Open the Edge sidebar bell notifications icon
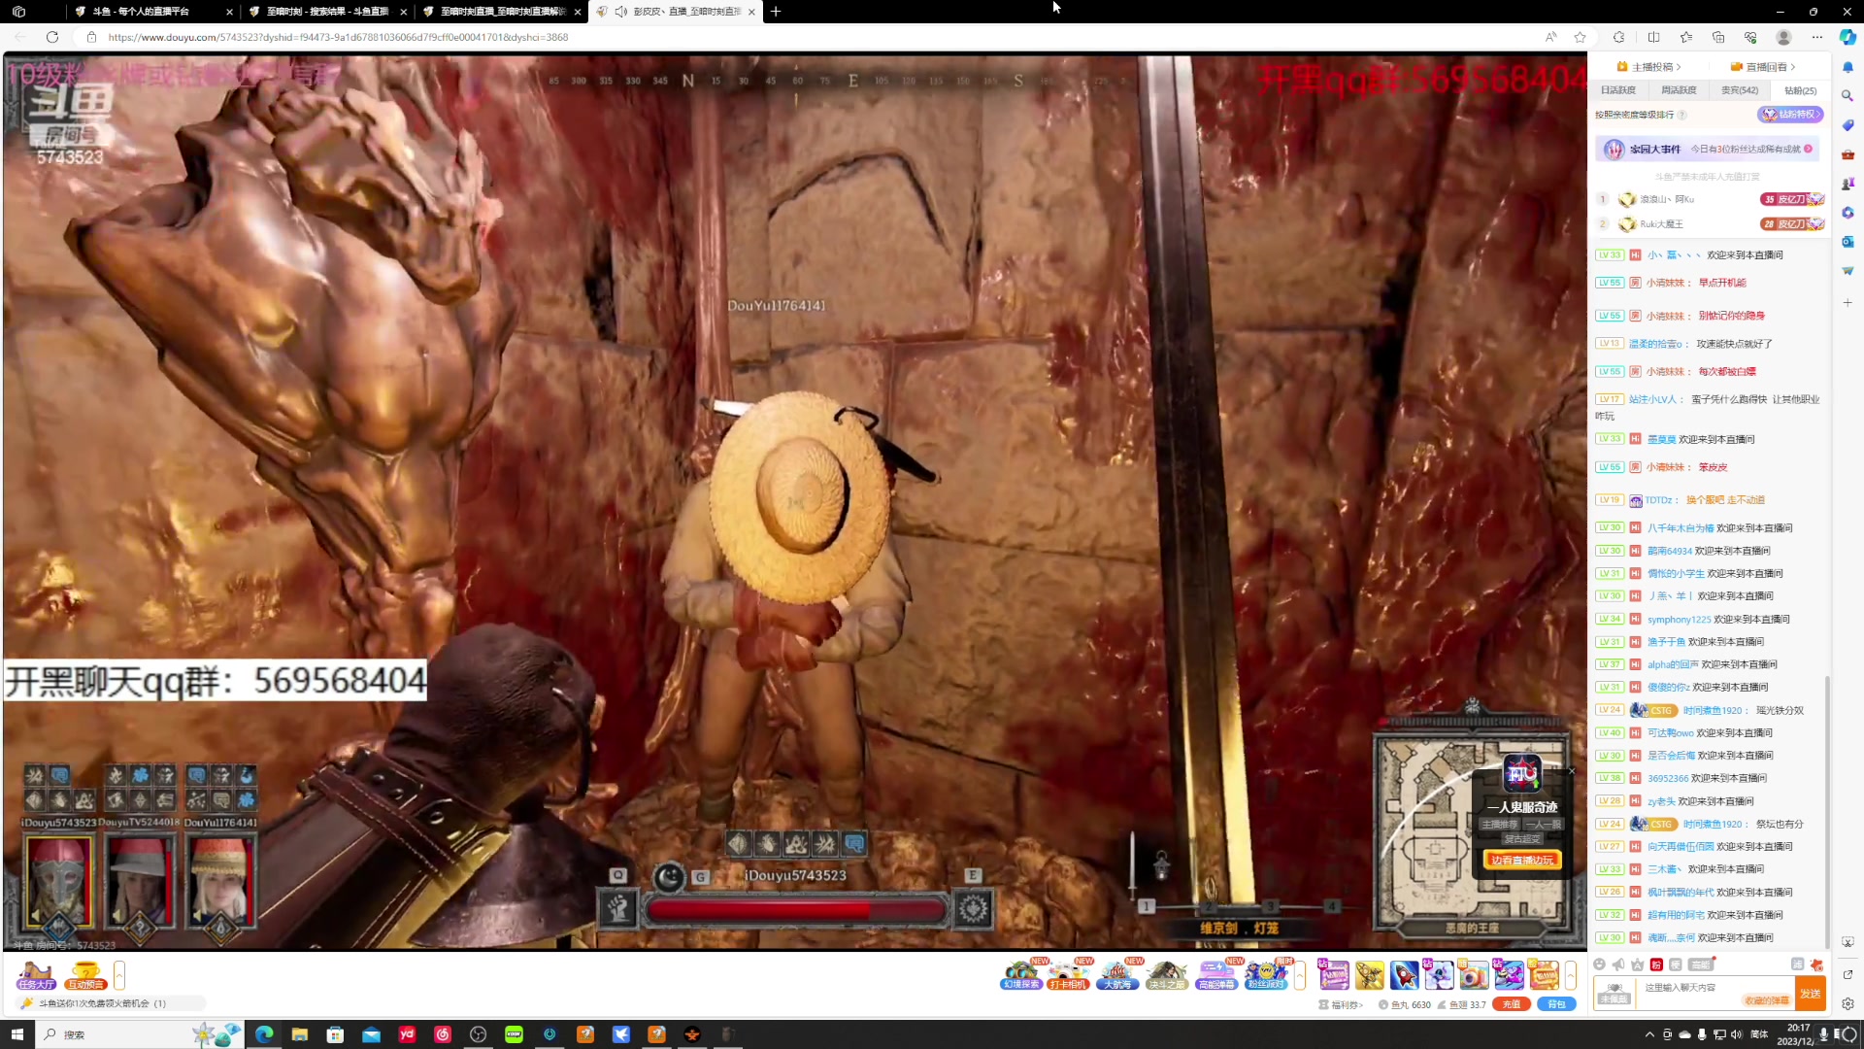1864x1049 pixels. pyautogui.click(x=1847, y=67)
